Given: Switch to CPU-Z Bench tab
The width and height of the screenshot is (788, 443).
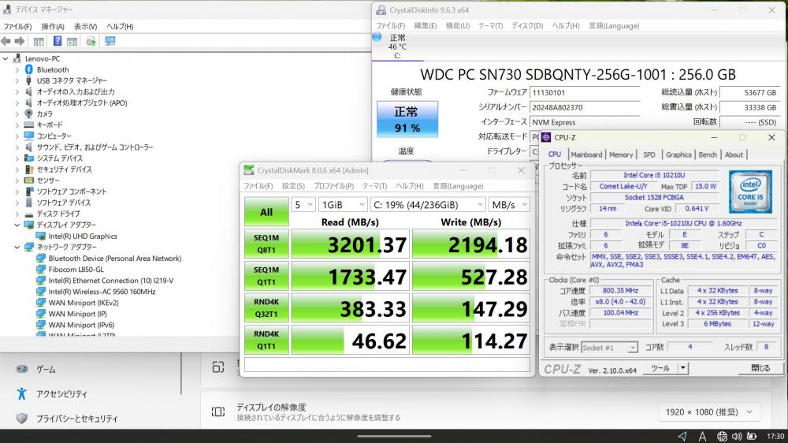Looking at the screenshot, I should (708, 154).
